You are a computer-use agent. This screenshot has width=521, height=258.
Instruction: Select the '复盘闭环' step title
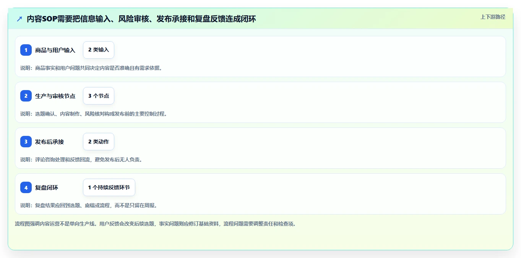[x=47, y=187]
